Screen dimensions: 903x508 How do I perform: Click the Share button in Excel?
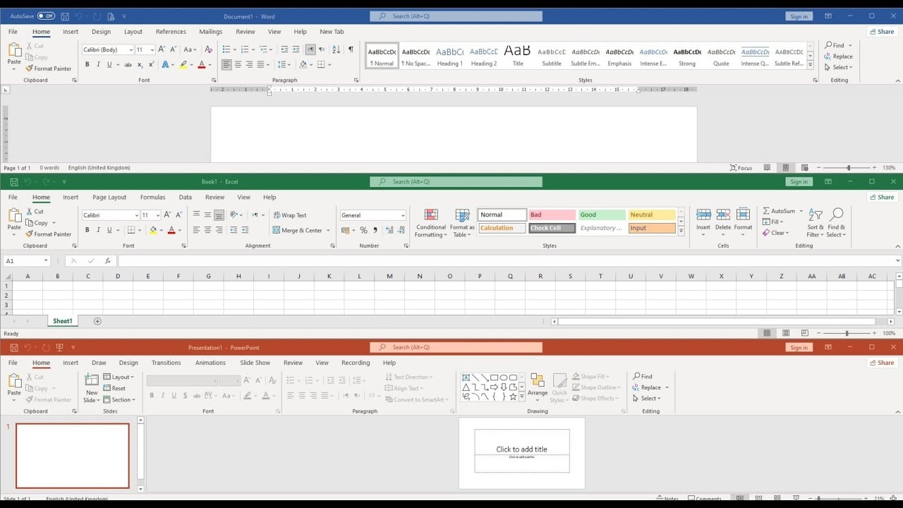pos(881,198)
